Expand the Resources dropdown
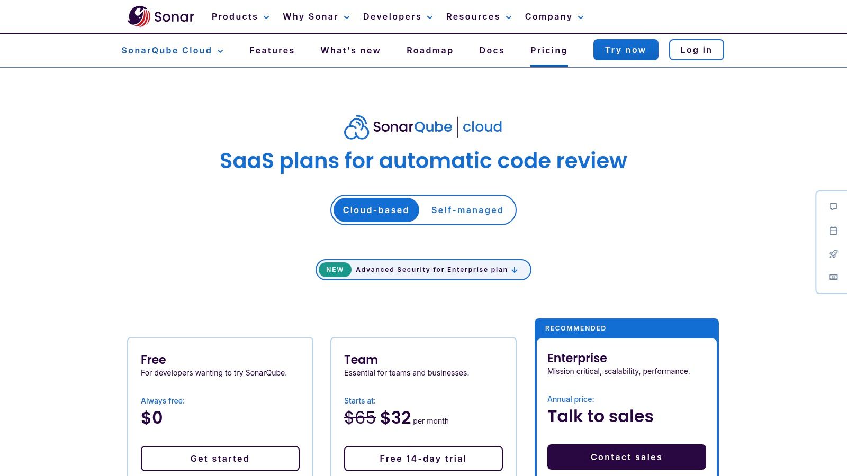This screenshot has width=847, height=476. coord(477,16)
